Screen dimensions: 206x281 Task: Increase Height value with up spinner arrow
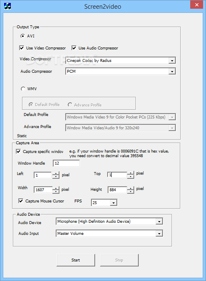tap(130, 188)
